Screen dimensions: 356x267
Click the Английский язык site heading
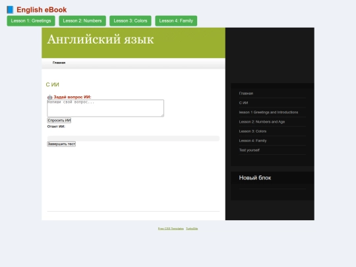tap(100, 40)
